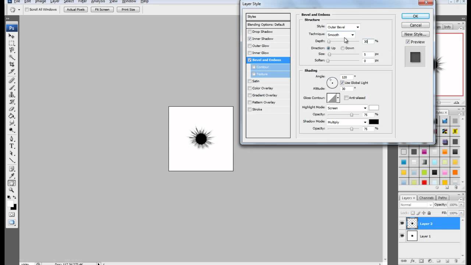Select the Type tool
The height and width of the screenshot is (265, 471).
(x=11, y=146)
